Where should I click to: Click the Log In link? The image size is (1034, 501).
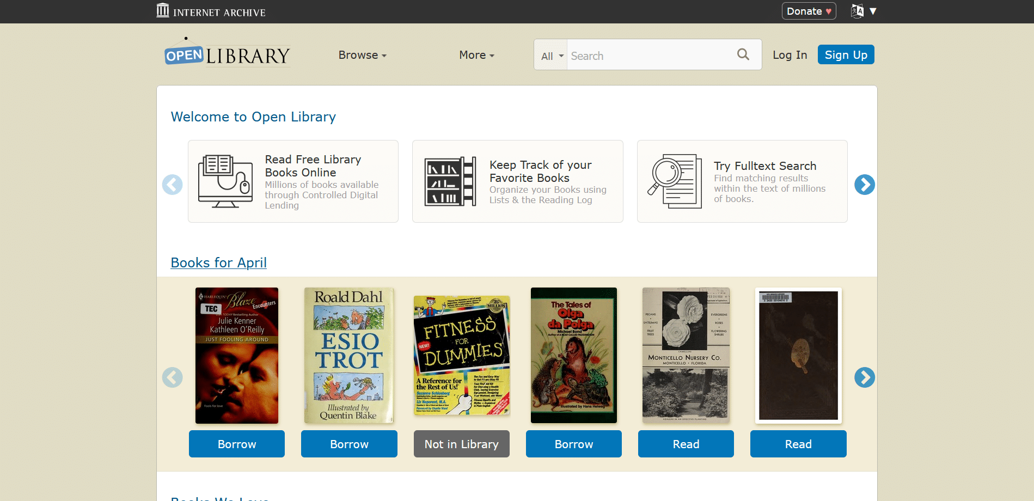790,55
